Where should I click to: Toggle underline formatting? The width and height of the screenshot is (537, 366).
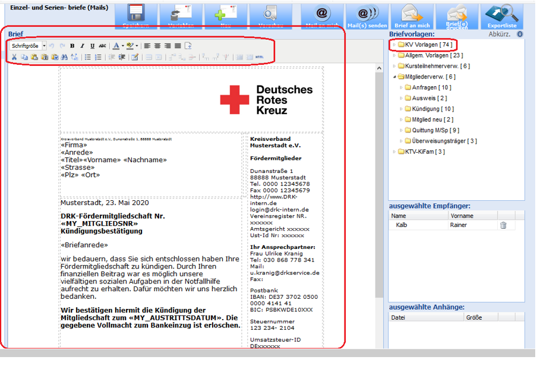(x=93, y=46)
